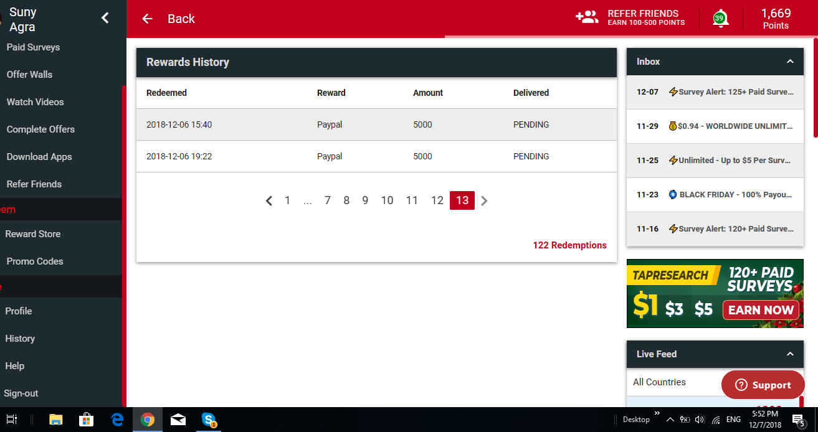Go to pagination page 9
The image size is (818, 432).
click(365, 200)
